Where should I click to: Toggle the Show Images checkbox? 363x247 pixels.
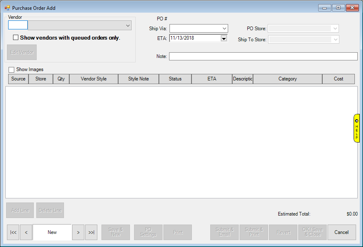[11, 69]
